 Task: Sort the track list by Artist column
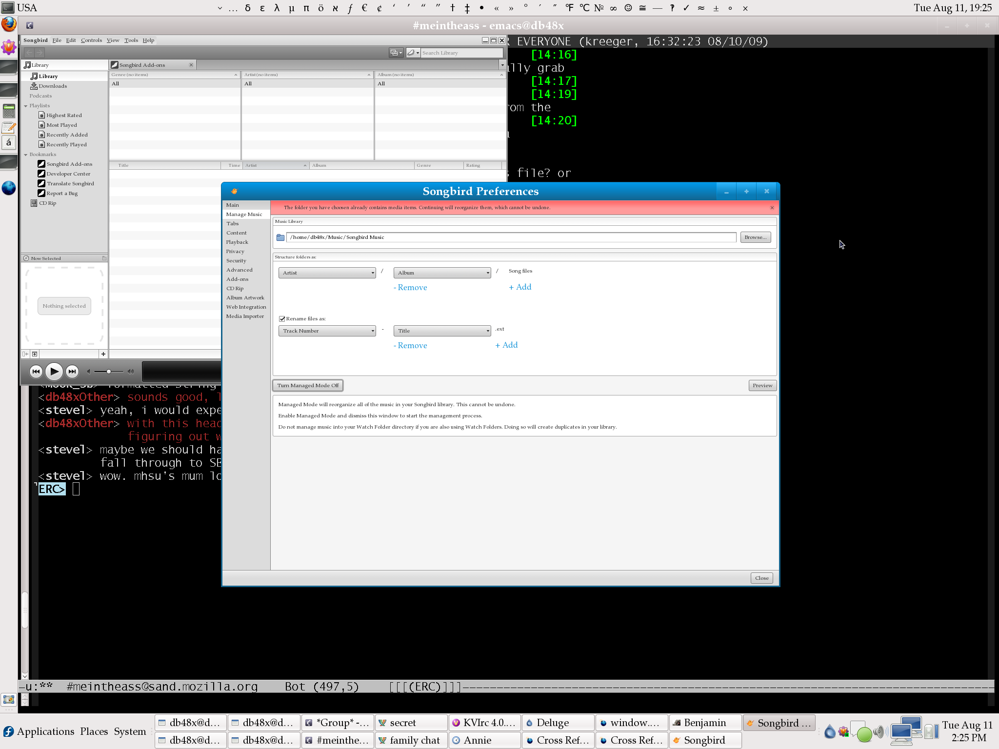pos(276,166)
